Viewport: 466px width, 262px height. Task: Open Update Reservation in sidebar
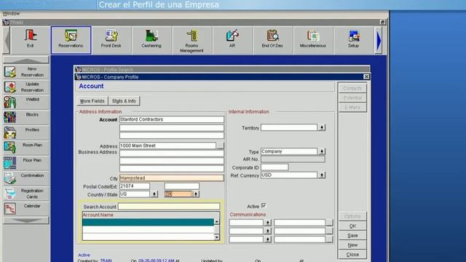(26, 87)
